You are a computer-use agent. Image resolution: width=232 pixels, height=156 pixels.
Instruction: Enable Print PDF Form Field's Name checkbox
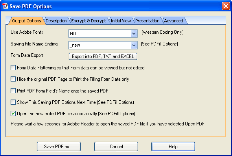pyautogui.click(x=13, y=91)
